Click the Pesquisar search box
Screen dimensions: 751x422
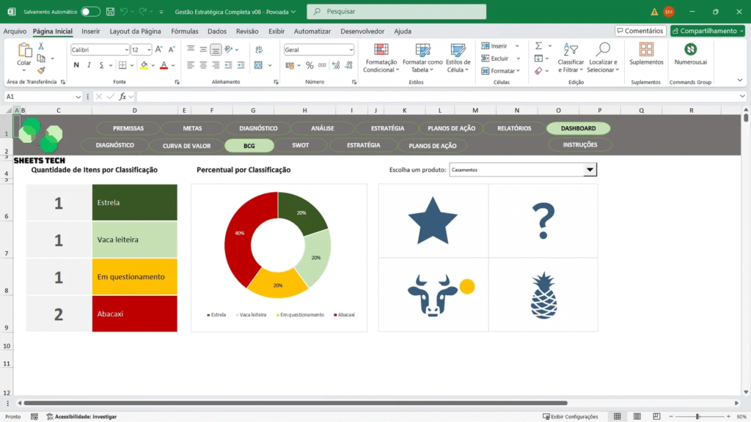[x=396, y=12]
